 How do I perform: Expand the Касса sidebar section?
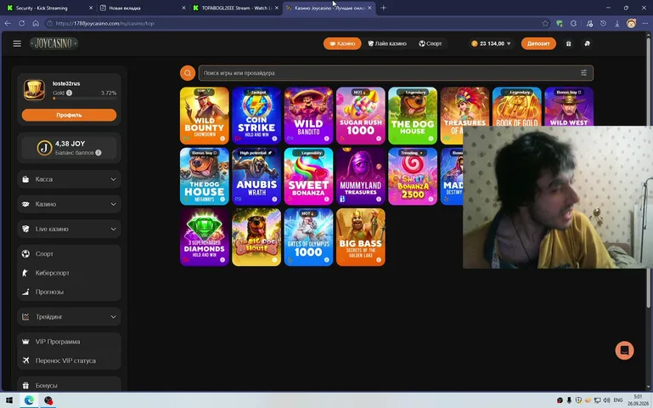click(x=69, y=179)
